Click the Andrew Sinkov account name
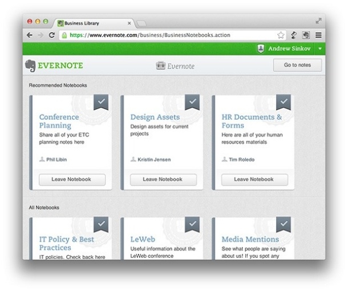 click(289, 48)
